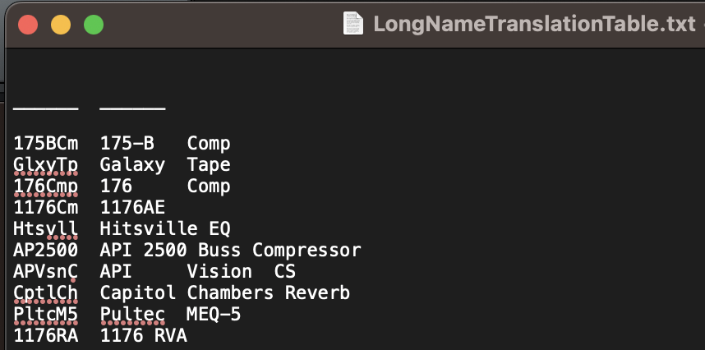This screenshot has height=350, width=705.
Task: Click the word Compressor in API 2500 row
Action: pos(306,251)
